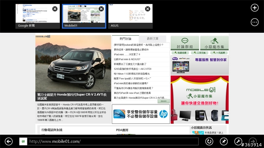Pin site to Start with pin icon
The image size is (264, 148).
pyautogui.click(x=224, y=141)
